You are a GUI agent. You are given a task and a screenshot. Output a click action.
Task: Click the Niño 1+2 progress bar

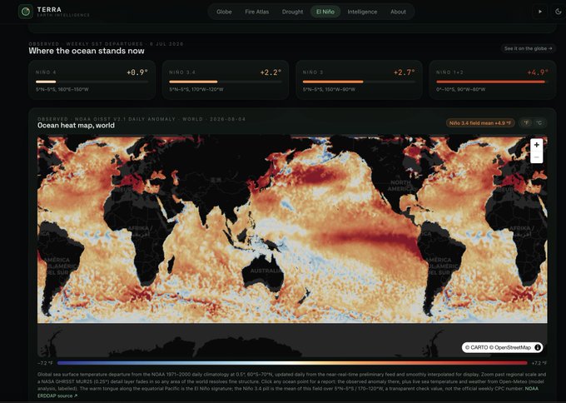click(493, 82)
